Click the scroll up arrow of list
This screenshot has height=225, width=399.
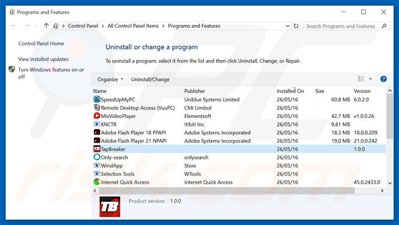[389, 90]
